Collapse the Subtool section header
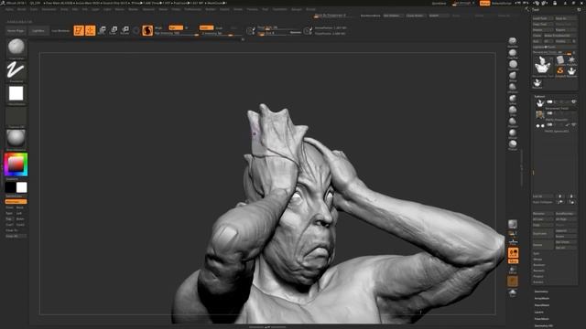The height and width of the screenshot is (329, 586). coord(540,96)
